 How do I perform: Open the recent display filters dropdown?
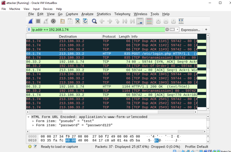(x=178, y=30)
